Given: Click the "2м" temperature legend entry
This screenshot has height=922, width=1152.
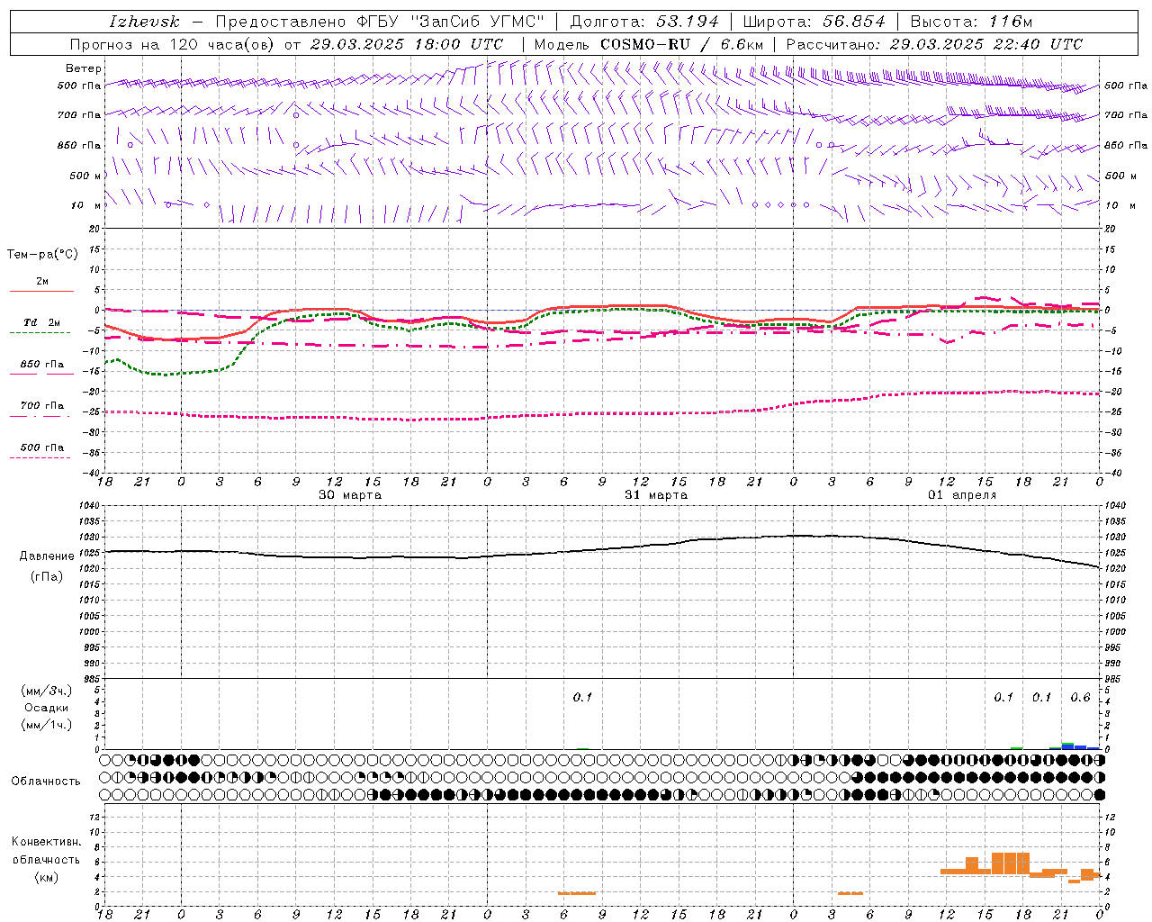Looking at the screenshot, I should click(42, 282).
